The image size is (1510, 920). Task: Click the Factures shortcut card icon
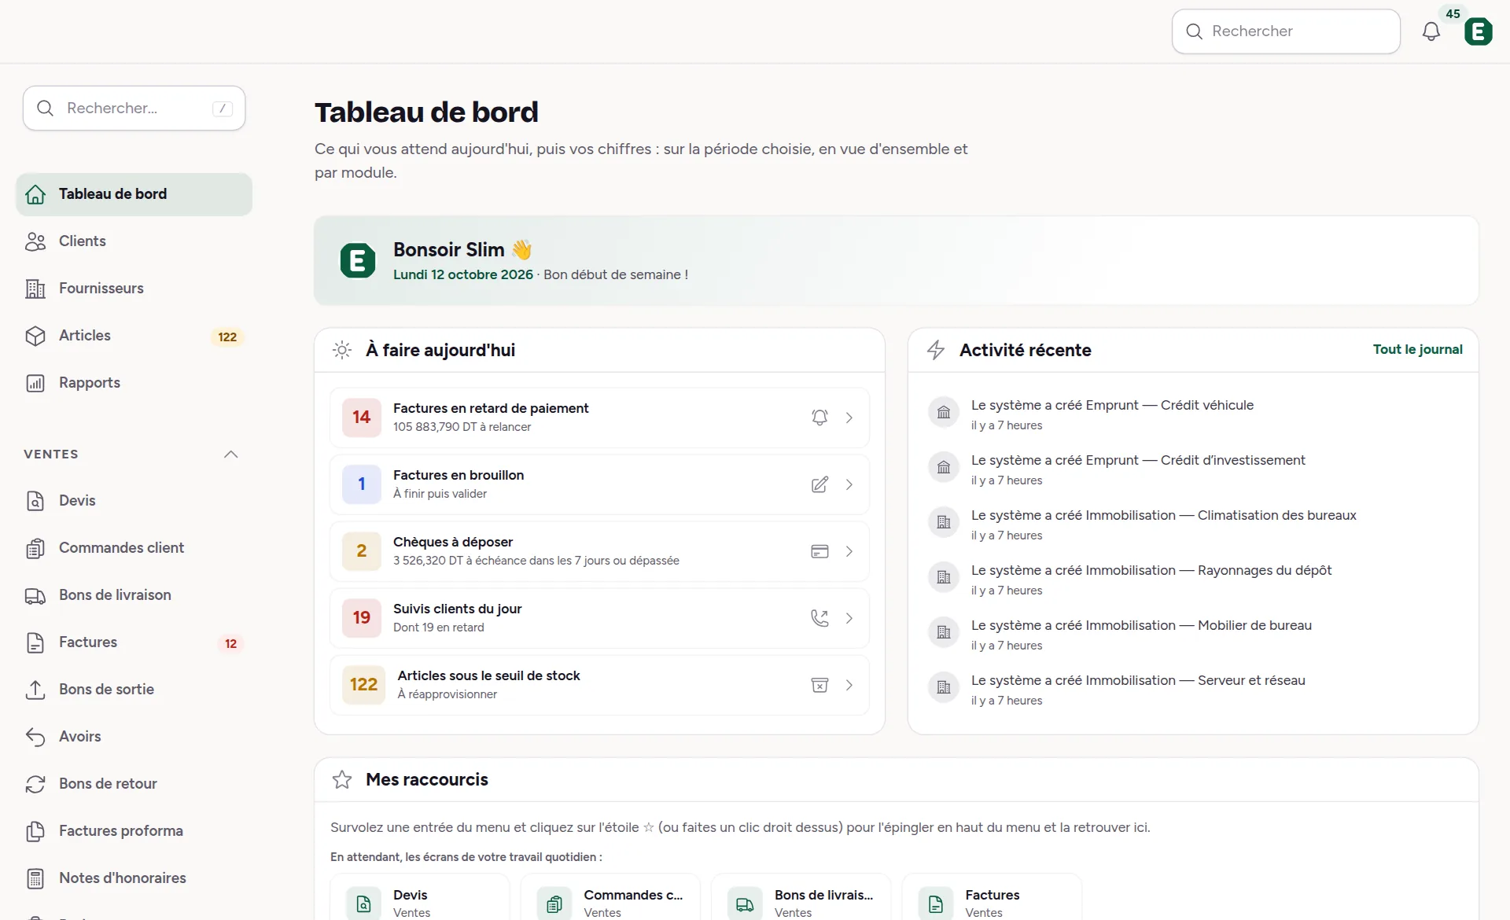click(936, 903)
